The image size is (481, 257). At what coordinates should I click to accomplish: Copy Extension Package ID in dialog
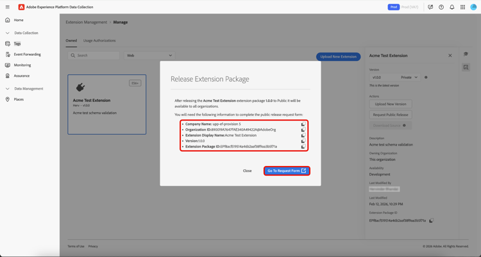[x=303, y=147]
